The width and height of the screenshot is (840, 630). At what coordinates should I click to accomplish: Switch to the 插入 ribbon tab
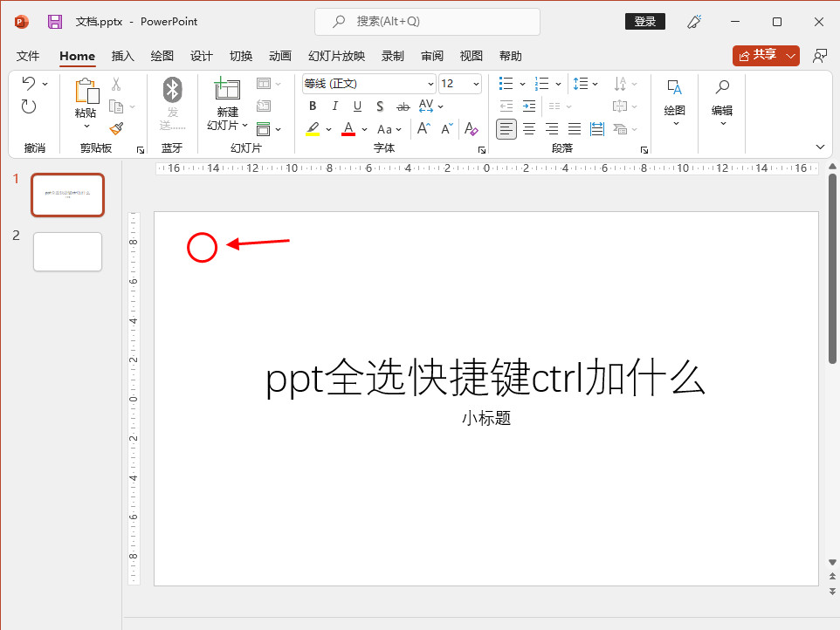[x=123, y=56]
